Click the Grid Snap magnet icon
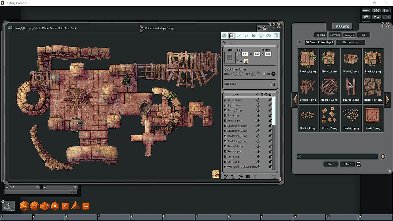The image size is (393, 221). click(273, 84)
